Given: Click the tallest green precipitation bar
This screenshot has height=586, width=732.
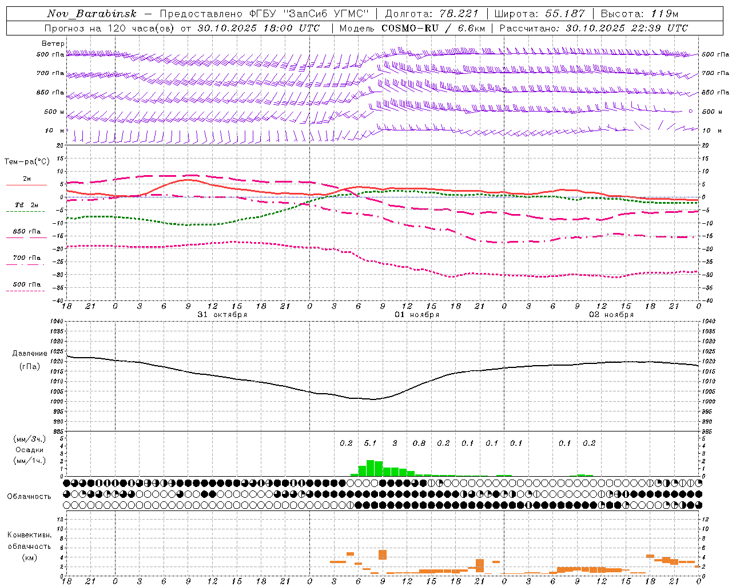Looking at the screenshot, I should coord(370,468).
